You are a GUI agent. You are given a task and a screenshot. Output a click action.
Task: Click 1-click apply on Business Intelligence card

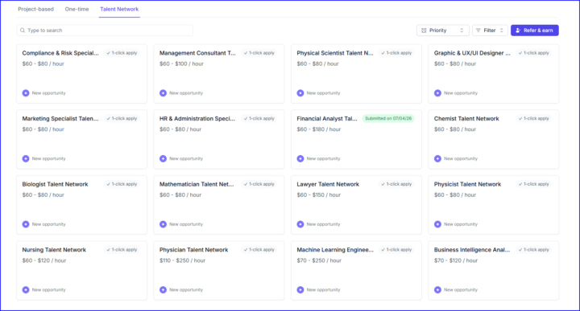coord(534,250)
